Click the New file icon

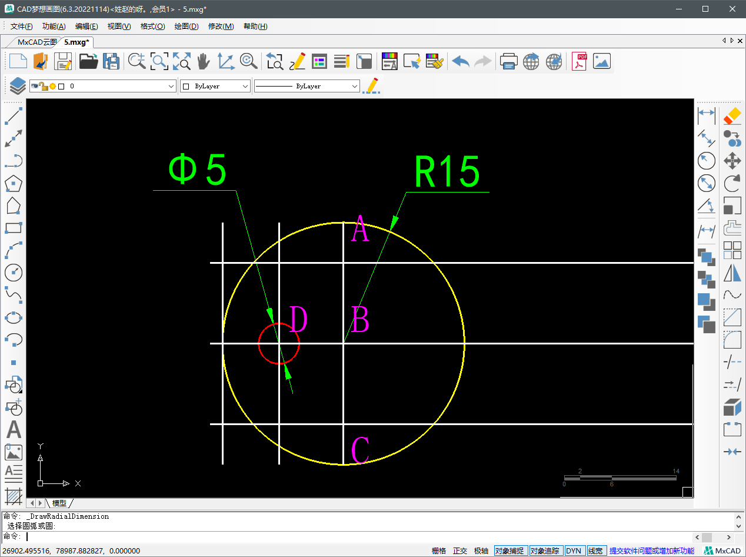18,61
